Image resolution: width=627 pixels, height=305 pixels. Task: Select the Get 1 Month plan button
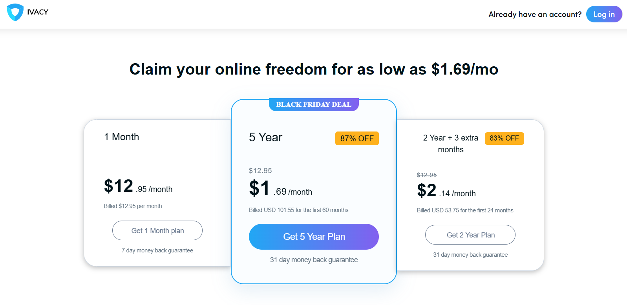(157, 230)
